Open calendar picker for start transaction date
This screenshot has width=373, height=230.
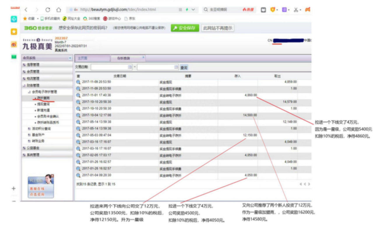(x=130, y=67)
